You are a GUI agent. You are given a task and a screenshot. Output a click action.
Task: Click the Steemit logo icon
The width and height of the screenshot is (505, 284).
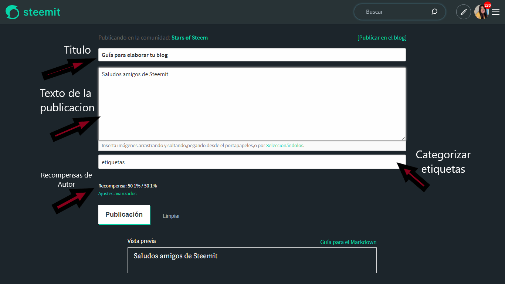12,12
